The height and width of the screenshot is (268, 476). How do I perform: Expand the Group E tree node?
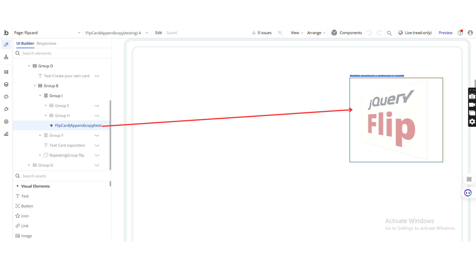[x=46, y=106]
